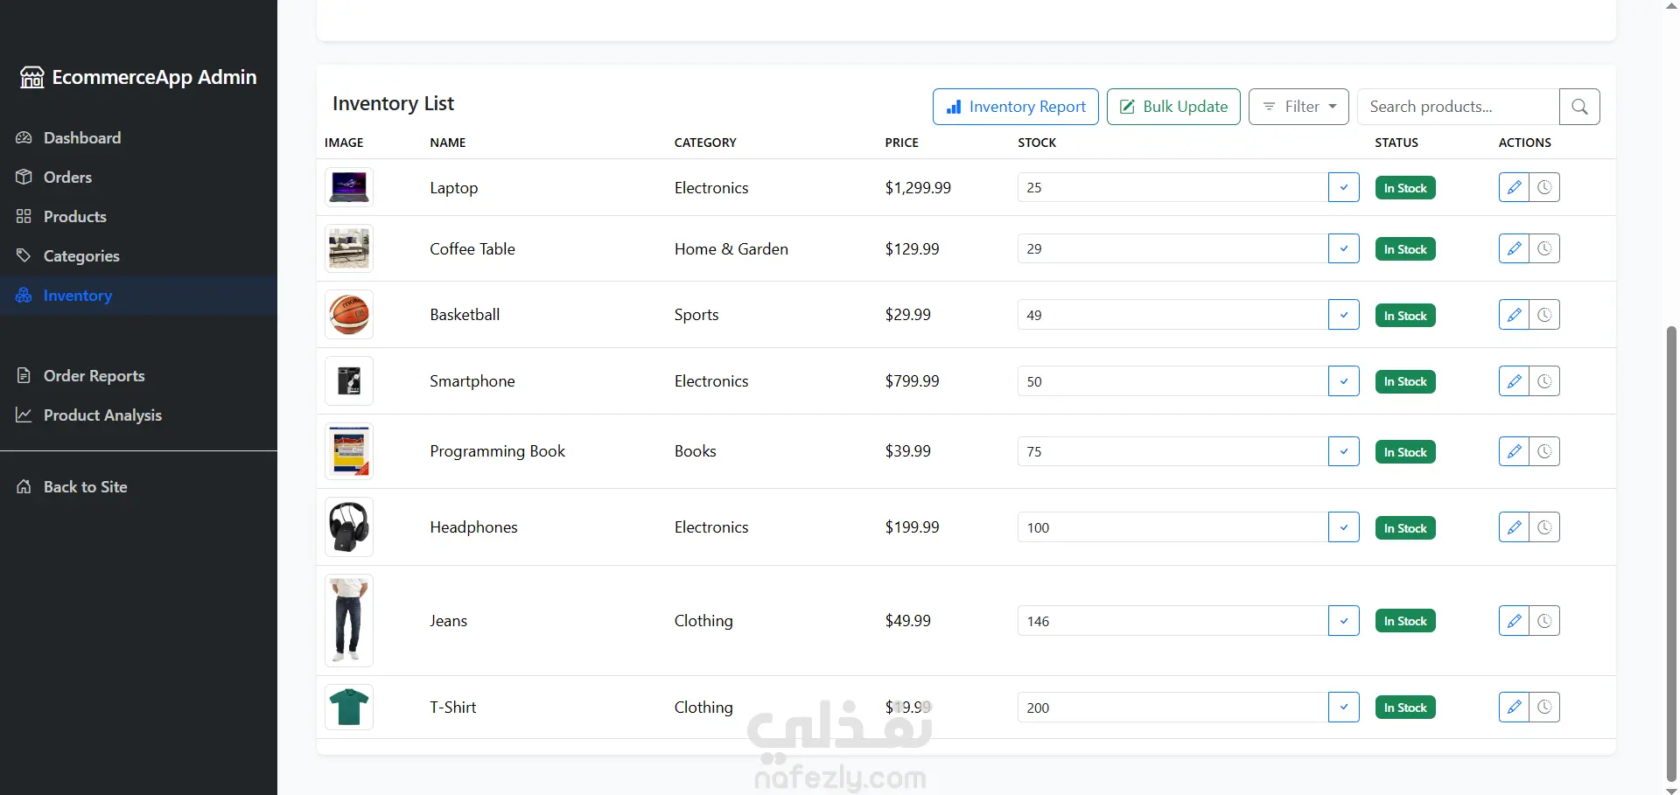Edit the T-Shirt inventory entry
The width and height of the screenshot is (1680, 795).
(x=1514, y=708)
